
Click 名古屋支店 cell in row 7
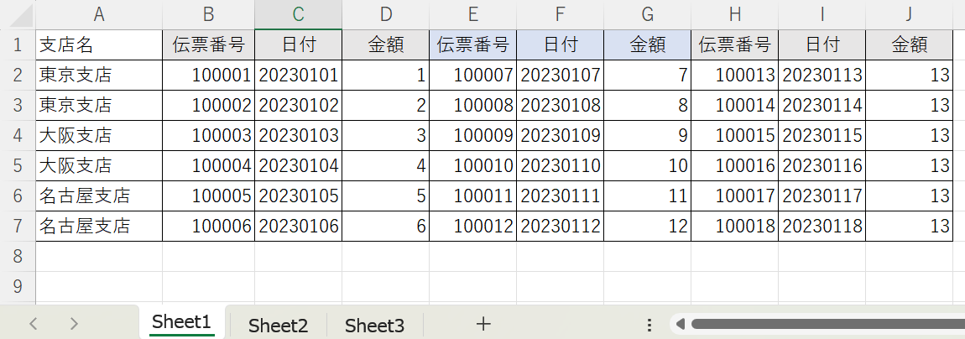(x=99, y=226)
